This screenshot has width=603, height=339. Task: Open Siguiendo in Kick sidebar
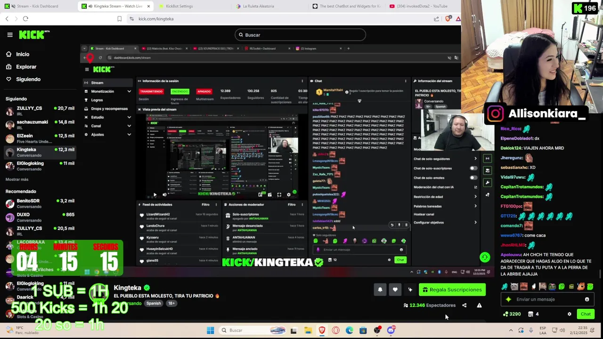click(x=23, y=79)
